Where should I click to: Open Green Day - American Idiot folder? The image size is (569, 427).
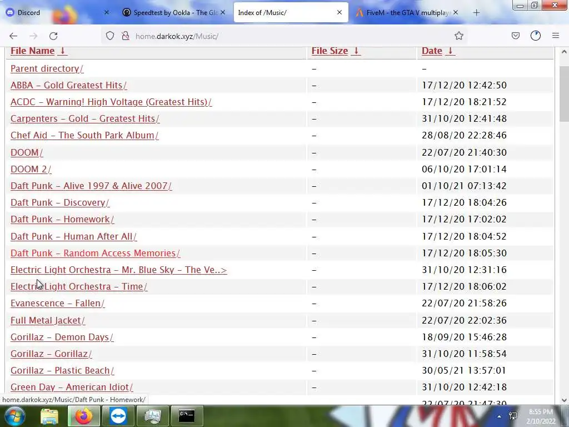point(72,388)
